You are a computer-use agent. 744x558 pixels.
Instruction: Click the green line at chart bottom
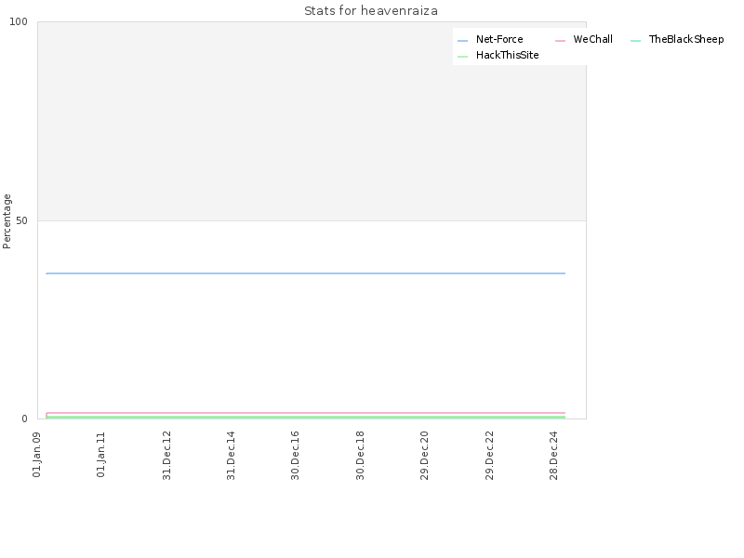coord(306,417)
